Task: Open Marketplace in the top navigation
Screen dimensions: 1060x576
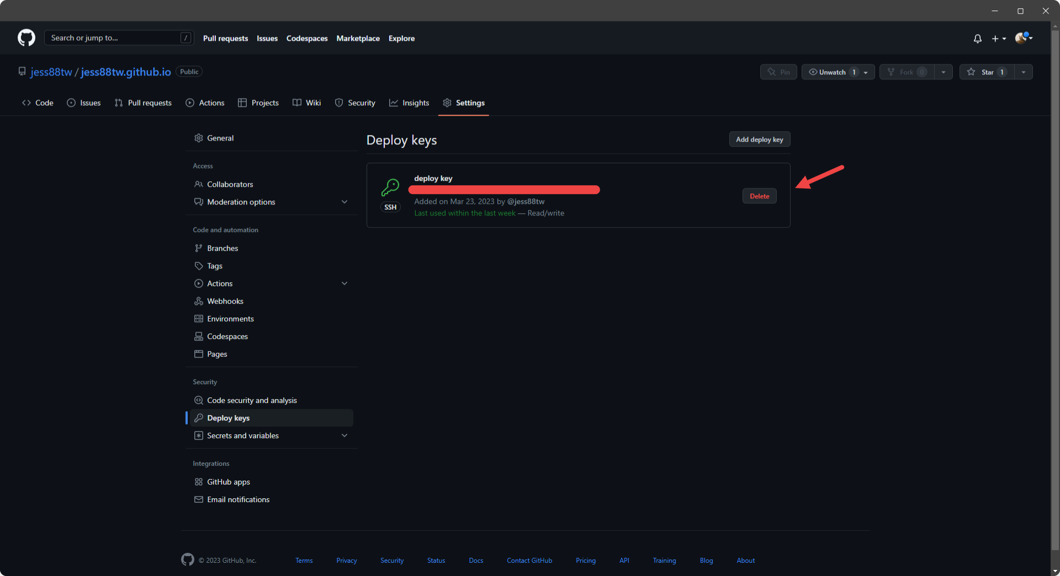Action: pyautogui.click(x=358, y=39)
